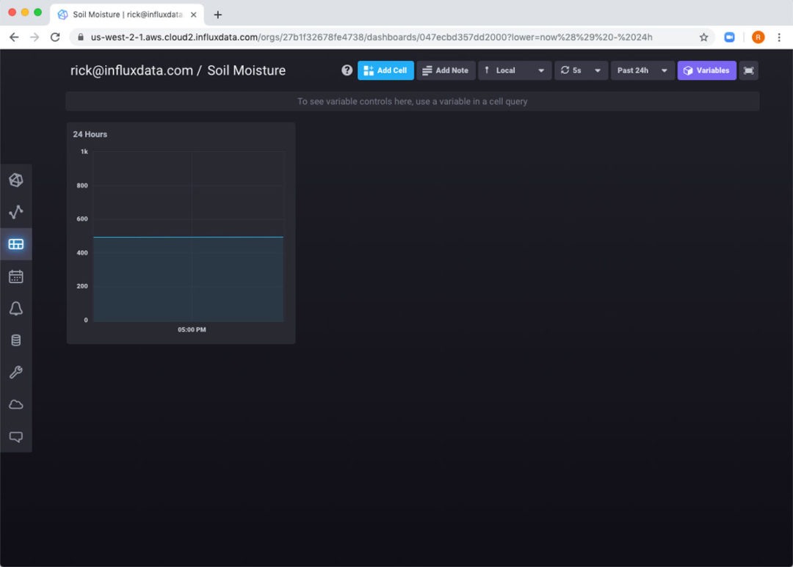Click the Add Cell button
The height and width of the screenshot is (567, 793).
click(385, 70)
